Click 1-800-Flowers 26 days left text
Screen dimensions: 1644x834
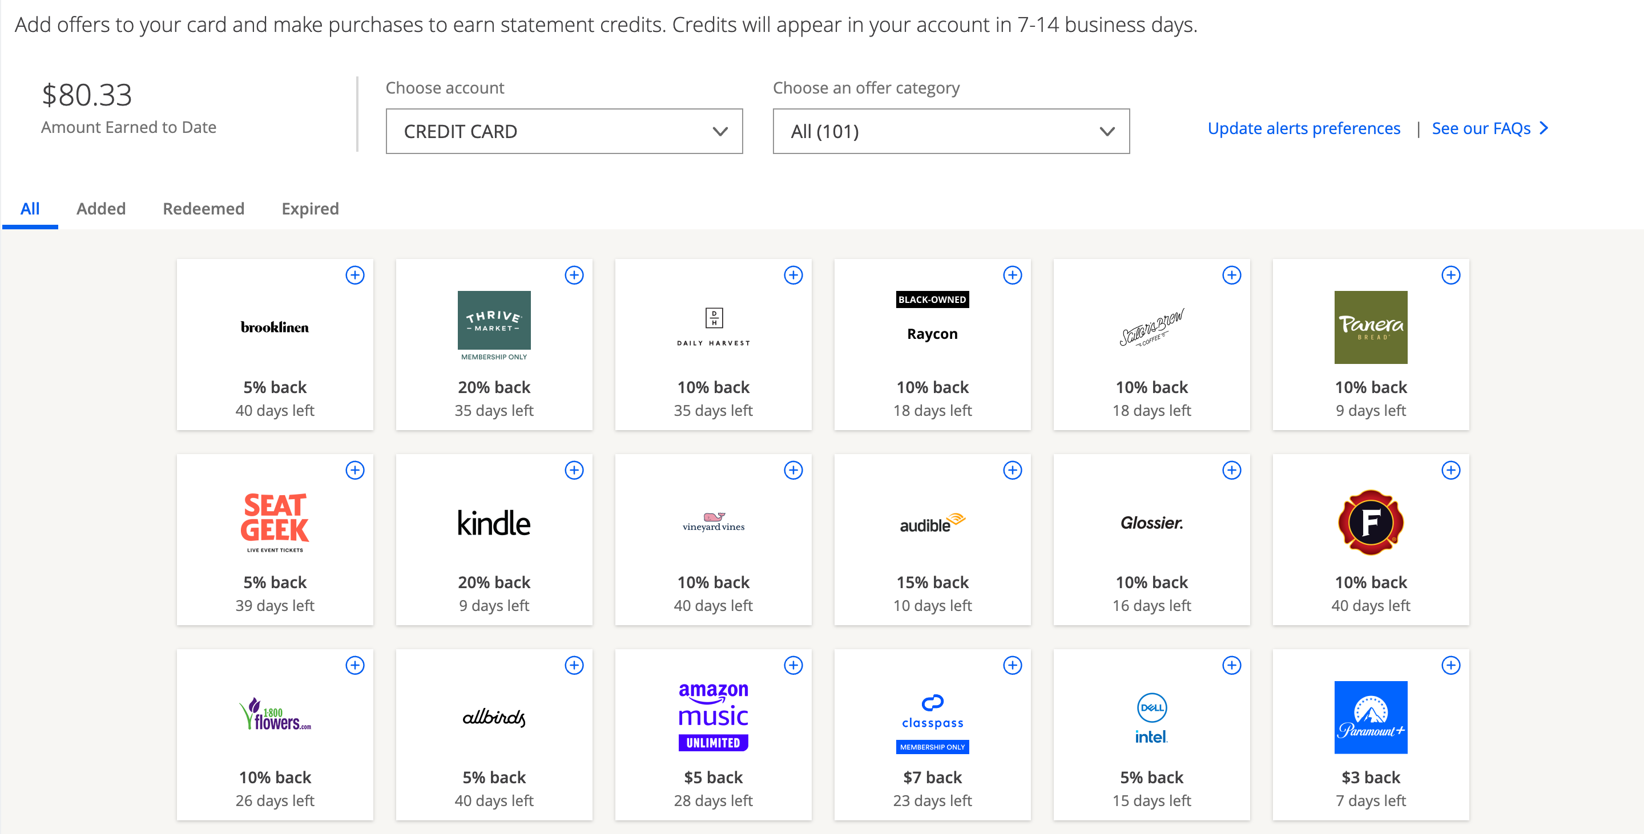(275, 800)
